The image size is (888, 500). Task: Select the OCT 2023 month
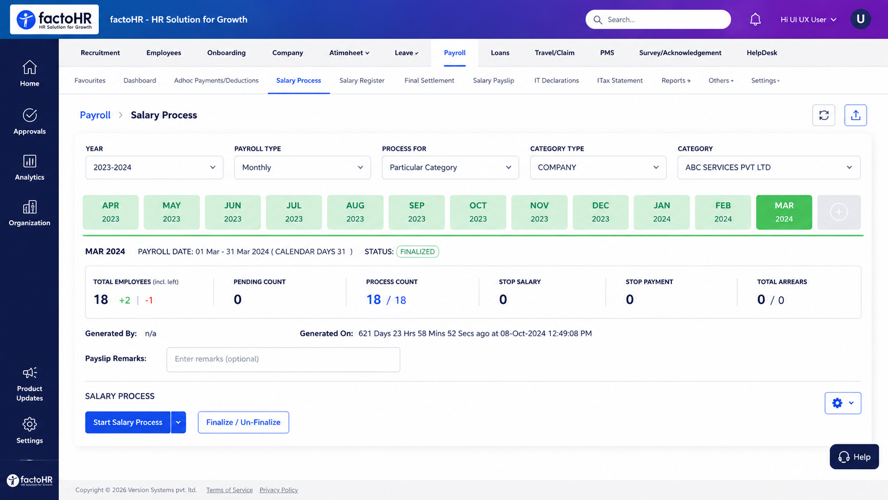[478, 212]
